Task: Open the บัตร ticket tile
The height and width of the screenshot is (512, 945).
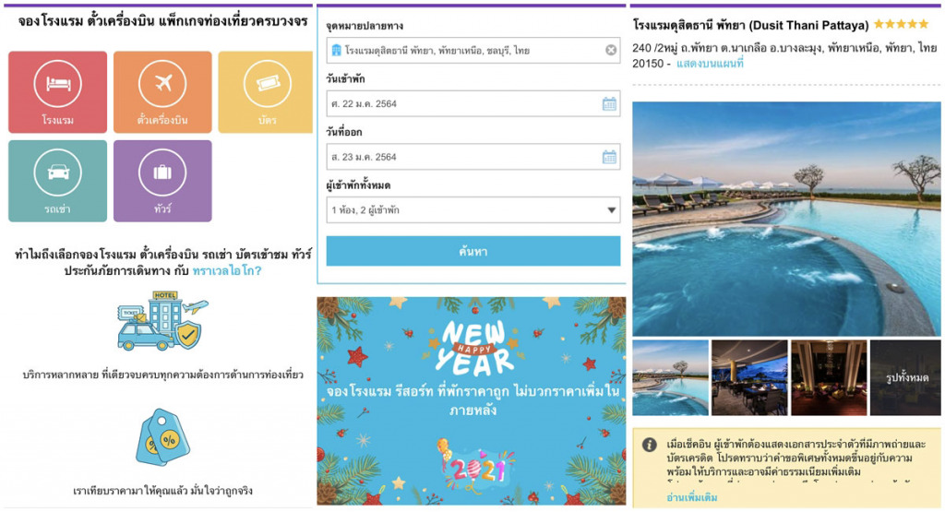Action: pos(266,92)
